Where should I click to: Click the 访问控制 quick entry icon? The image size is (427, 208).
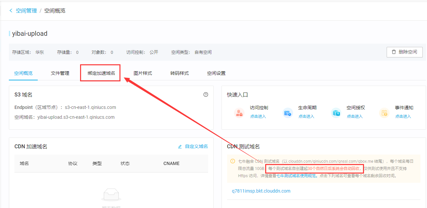point(239,113)
